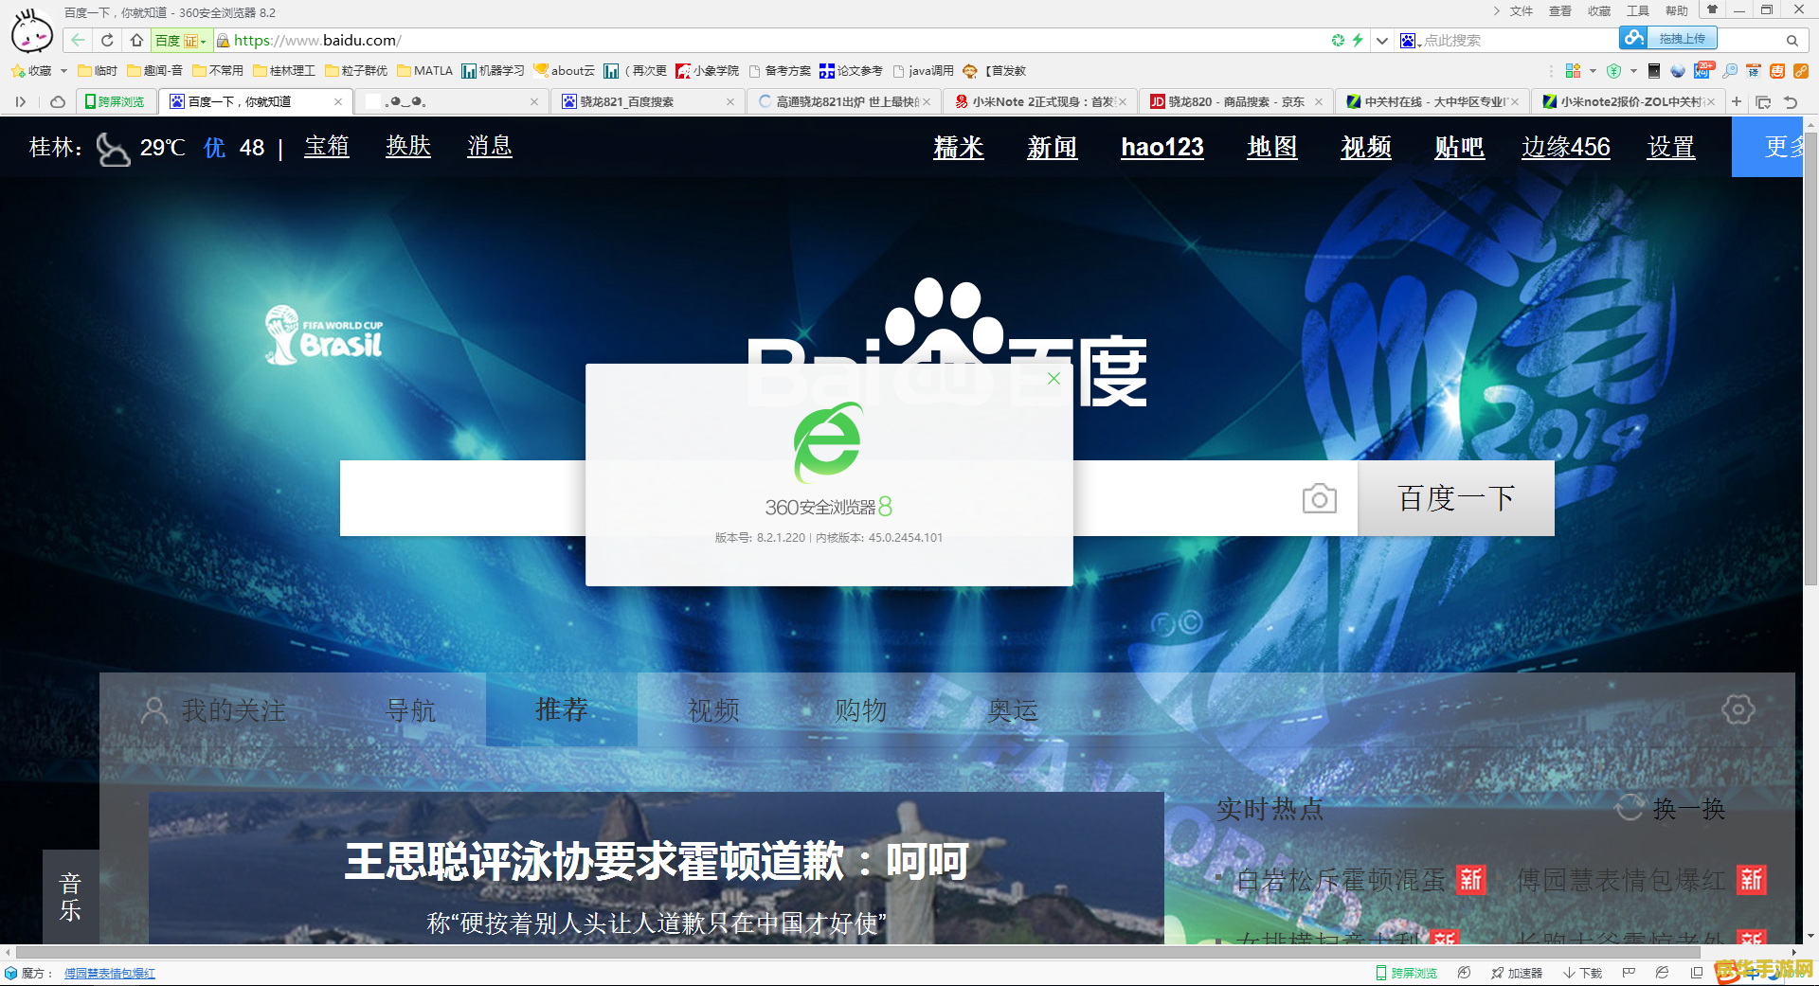1819x986 pixels.
Task: Click the camera image search icon
Action: pos(1319,498)
